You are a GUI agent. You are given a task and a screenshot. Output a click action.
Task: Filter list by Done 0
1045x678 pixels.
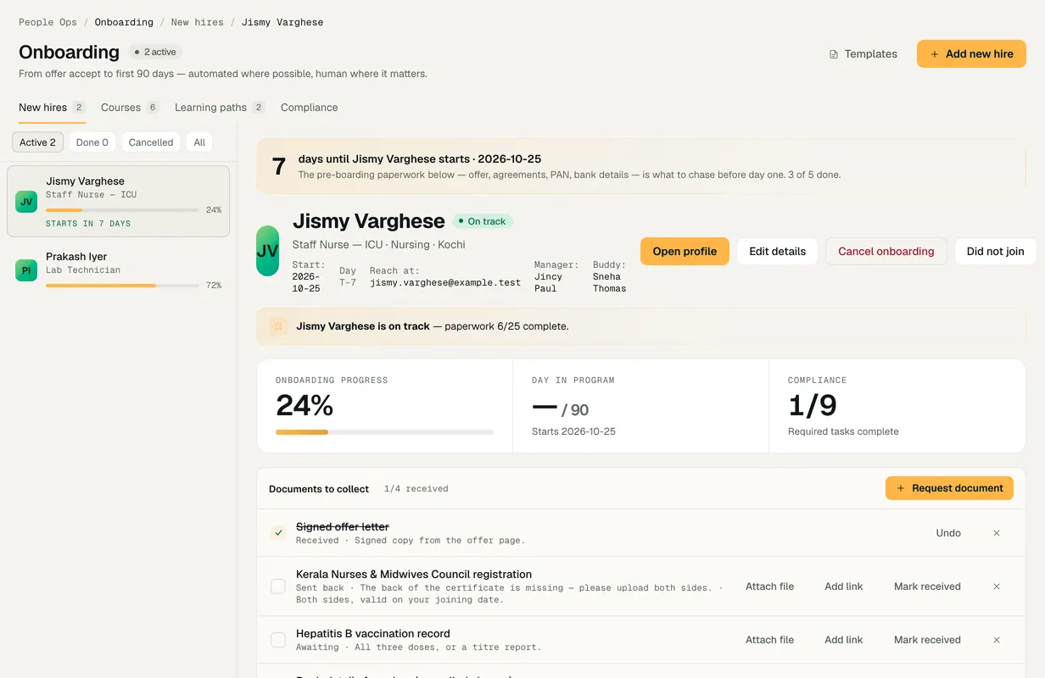click(x=92, y=142)
